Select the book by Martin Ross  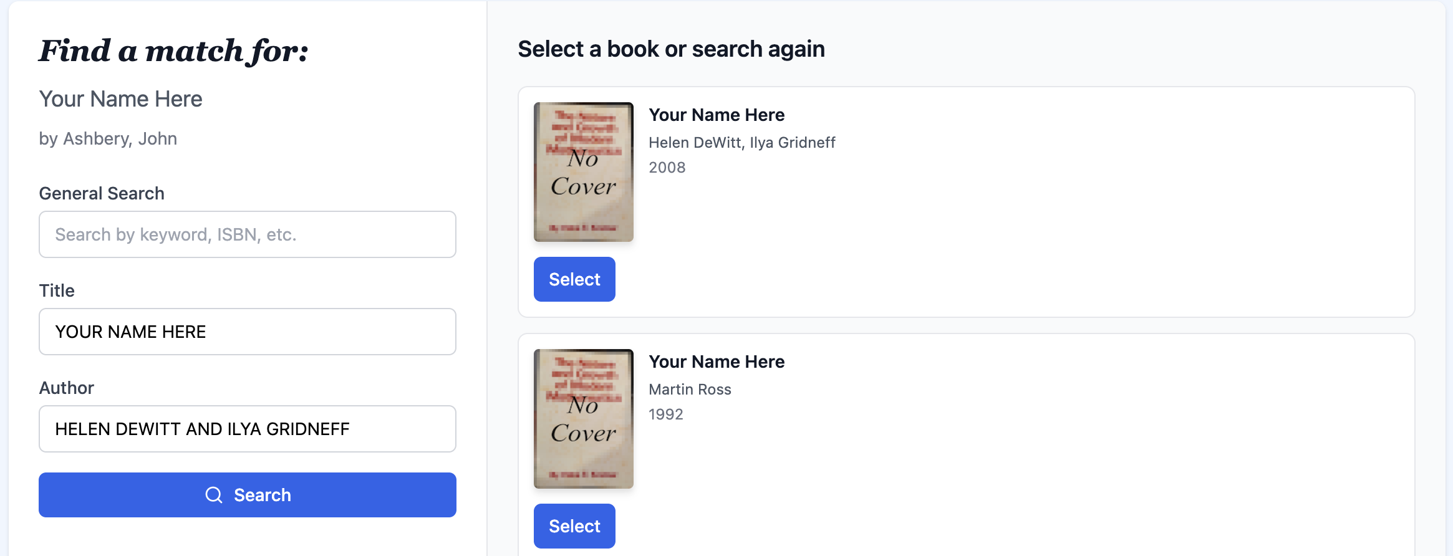coord(574,526)
